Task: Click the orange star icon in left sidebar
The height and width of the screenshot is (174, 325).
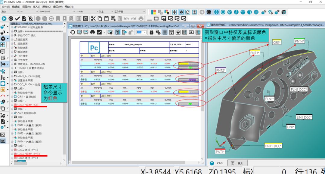Action: point(3,90)
